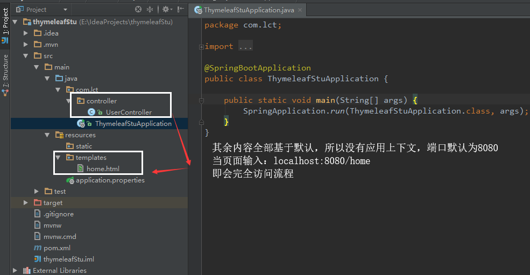This screenshot has height=275, width=530.
Task: Expand the .mvn folder
Action: coord(26,44)
